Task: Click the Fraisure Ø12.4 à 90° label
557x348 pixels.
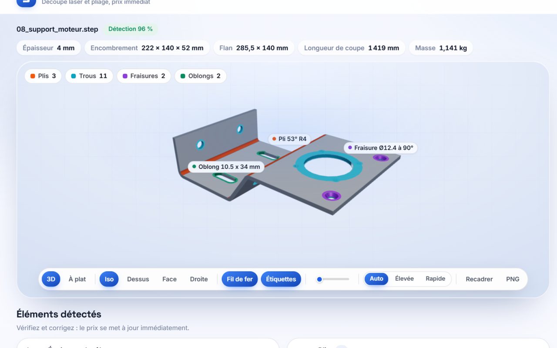Action: [380, 148]
